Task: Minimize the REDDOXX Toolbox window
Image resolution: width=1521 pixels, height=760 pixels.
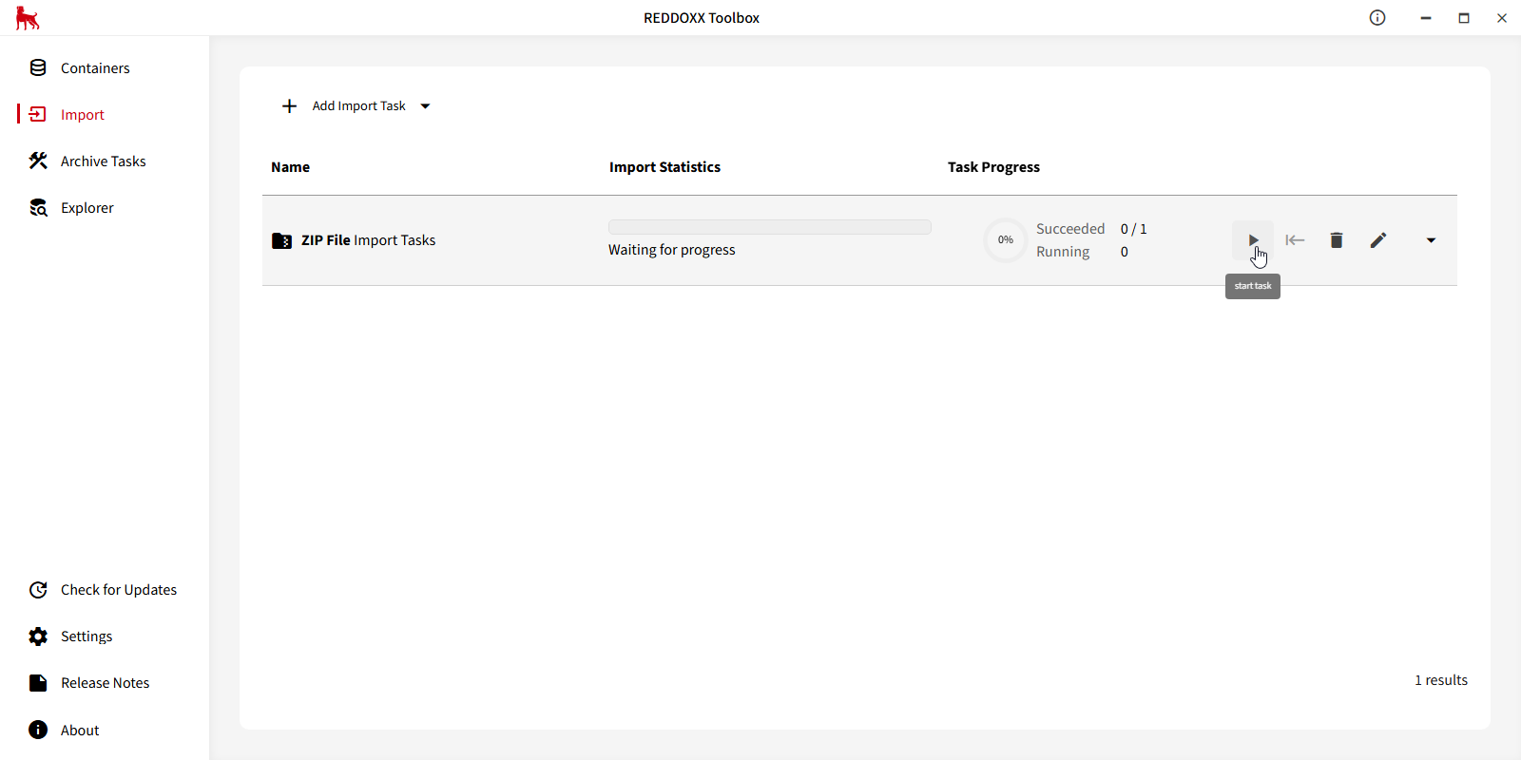Action: tap(1426, 18)
